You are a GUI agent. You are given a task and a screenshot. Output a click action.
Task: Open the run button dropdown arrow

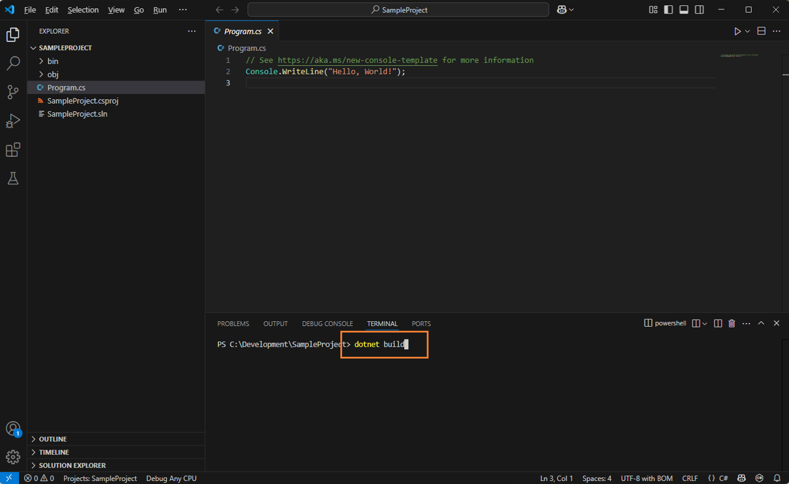[x=748, y=31]
